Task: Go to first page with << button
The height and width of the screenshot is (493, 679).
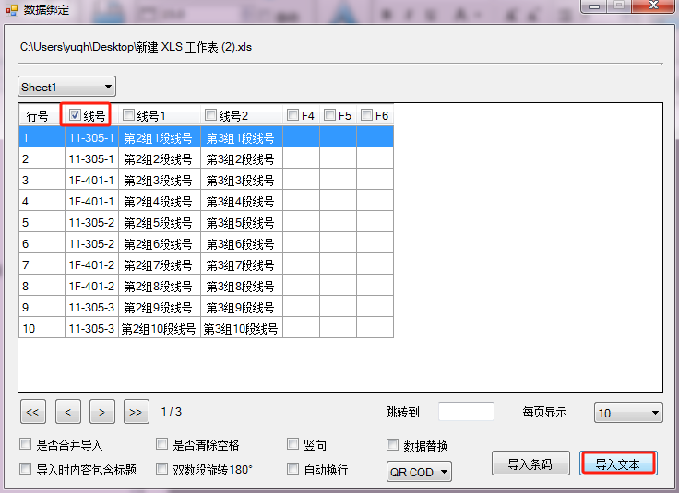Action: pyautogui.click(x=33, y=412)
